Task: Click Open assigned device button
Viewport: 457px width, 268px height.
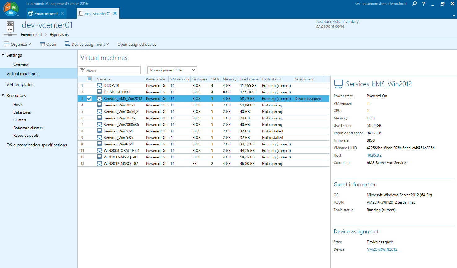Action: 137,44
